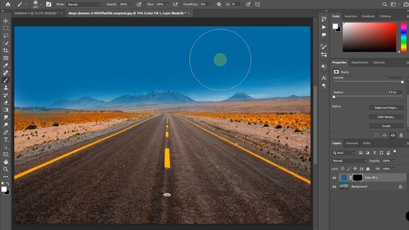Screen dimensions: 409x230
Task: Switch to the Channels tab
Action: click(351, 143)
